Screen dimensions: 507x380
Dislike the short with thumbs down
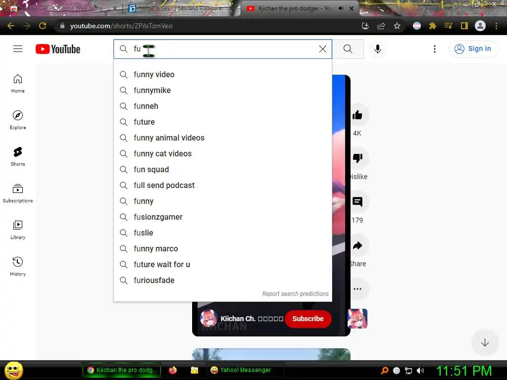(x=357, y=158)
